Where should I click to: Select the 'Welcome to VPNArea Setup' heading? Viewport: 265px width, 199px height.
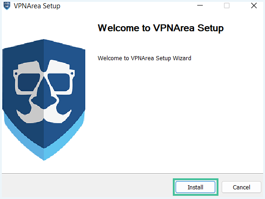(160, 28)
